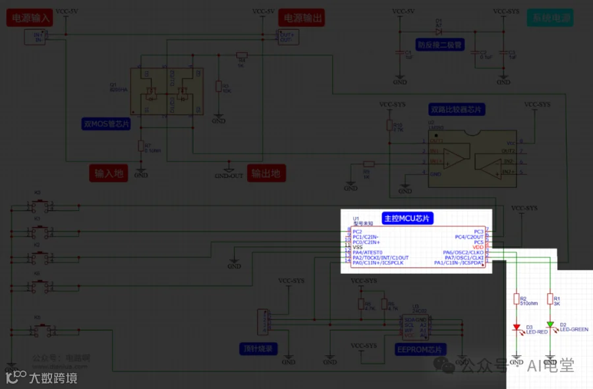
Task: Click the WeChat logo in watermark
Action: click(x=444, y=365)
